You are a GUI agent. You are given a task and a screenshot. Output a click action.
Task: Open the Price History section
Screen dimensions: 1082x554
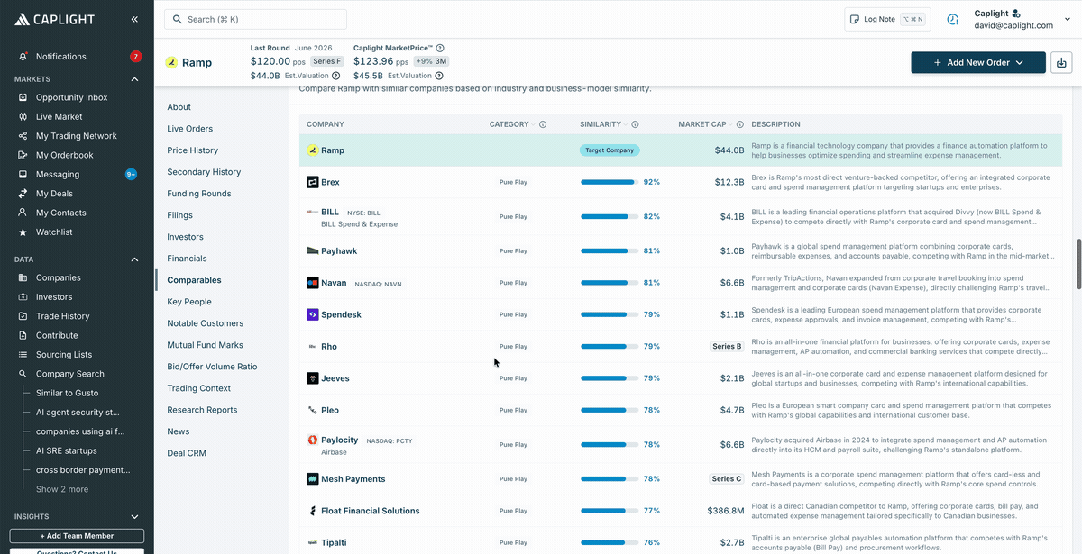click(192, 150)
